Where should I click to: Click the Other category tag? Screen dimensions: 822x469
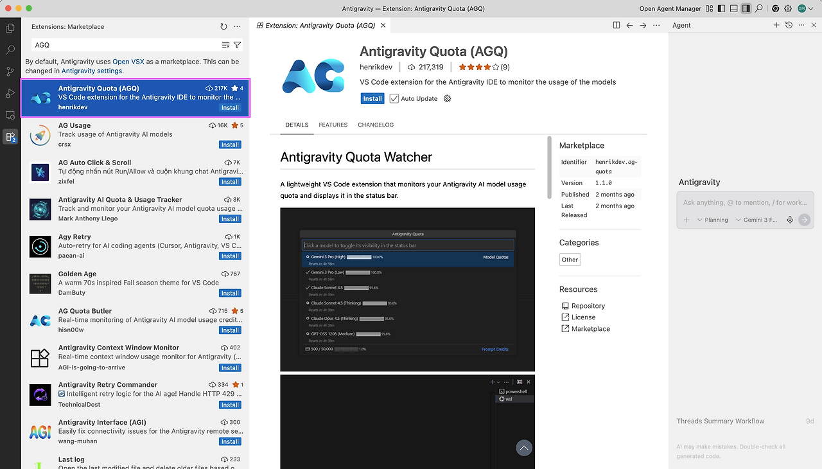(x=570, y=260)
